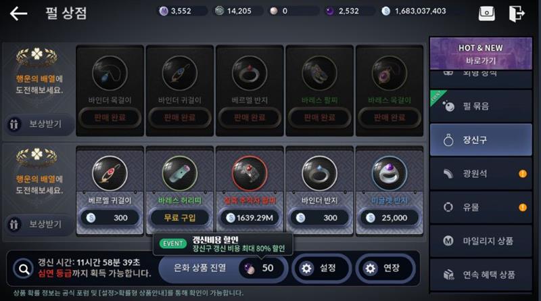Open the 설정 settings button
Screen dimensions: 541x301
(321, 269)
